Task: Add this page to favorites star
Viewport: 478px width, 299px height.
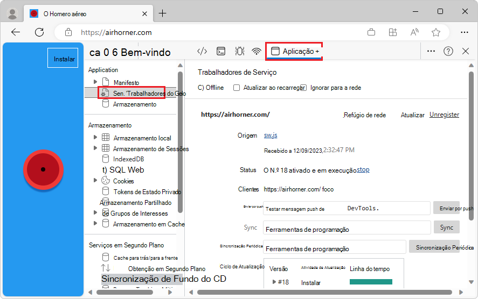Action: 436,32
